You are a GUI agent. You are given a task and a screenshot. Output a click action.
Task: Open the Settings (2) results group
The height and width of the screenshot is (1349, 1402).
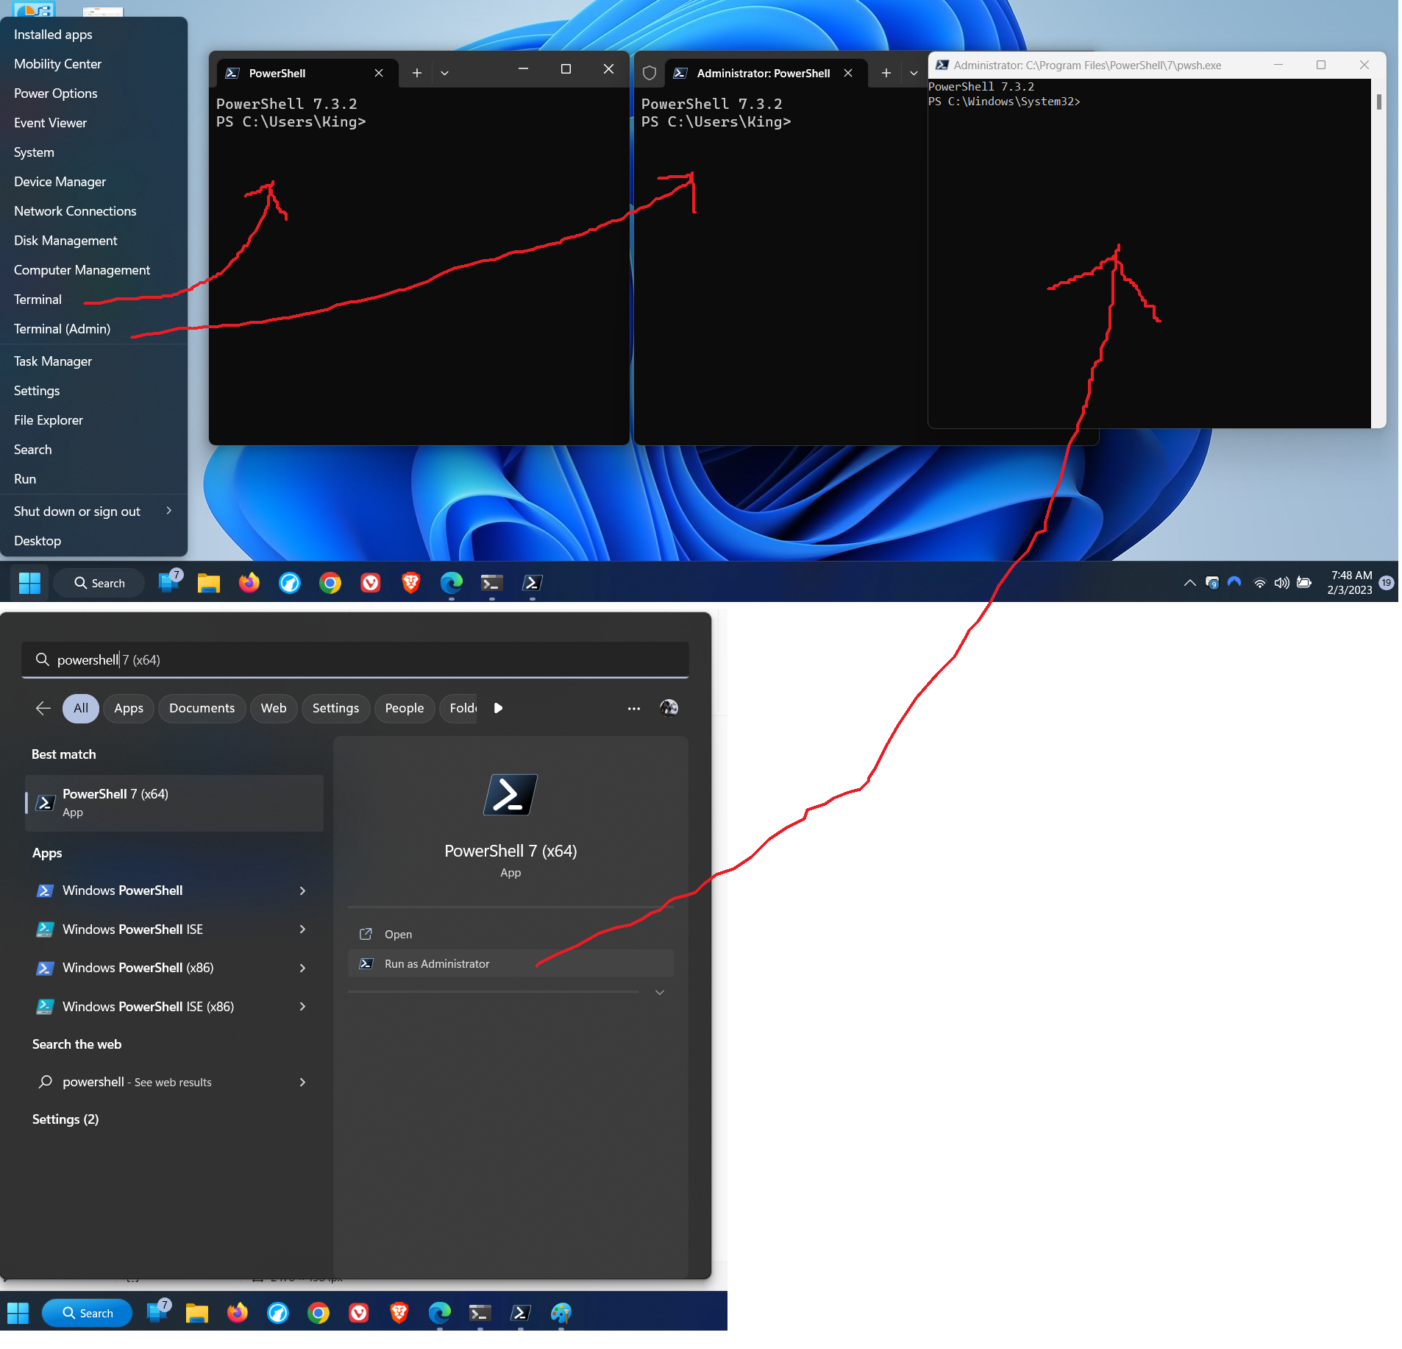[x=65, y=1119]
